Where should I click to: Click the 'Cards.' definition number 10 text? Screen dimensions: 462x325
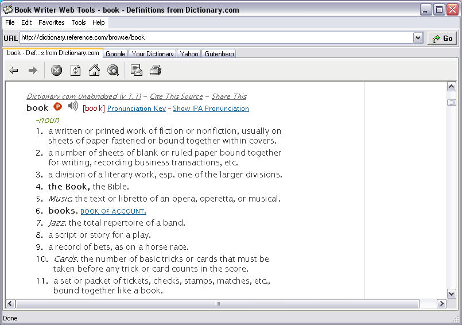point(161,264)
